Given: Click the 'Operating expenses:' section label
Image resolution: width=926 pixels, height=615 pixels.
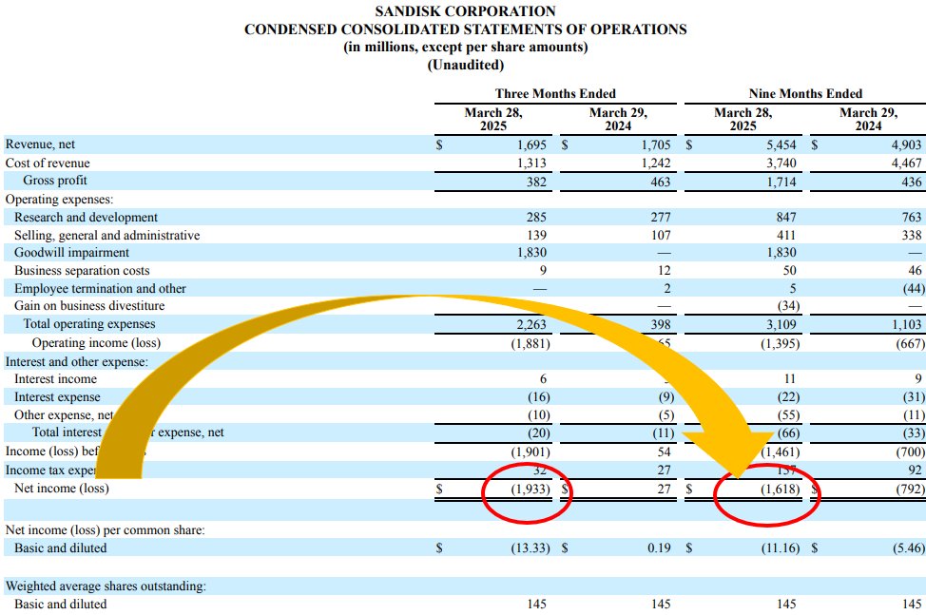Looking at the screenshot, I should pos(59,200).
